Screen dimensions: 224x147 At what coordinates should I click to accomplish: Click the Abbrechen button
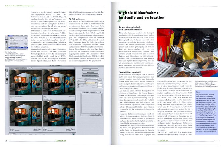pos(90,72)
